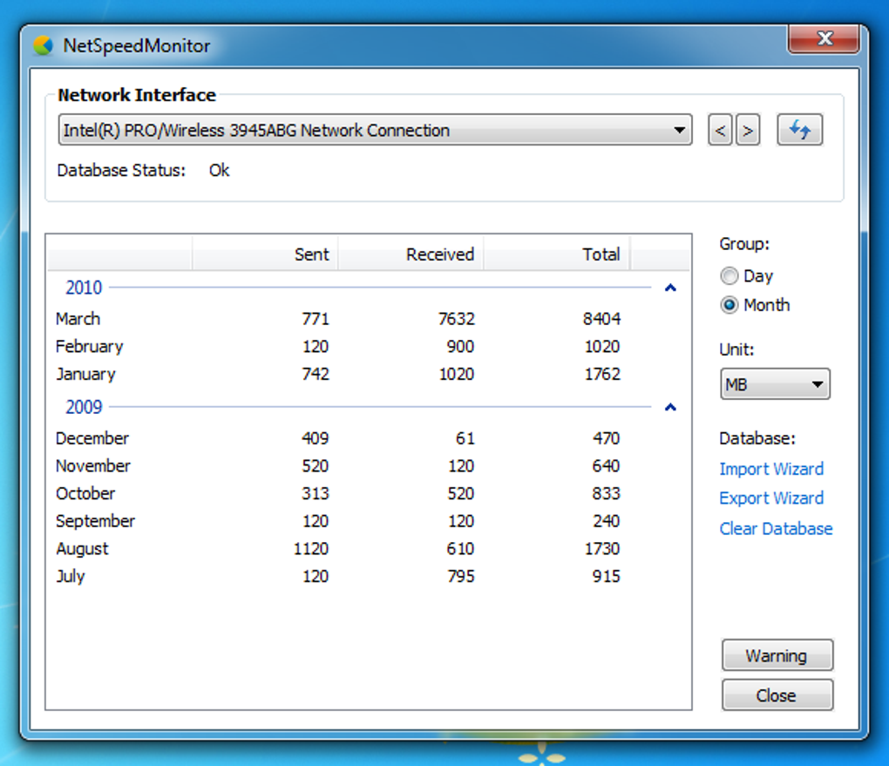Click August sent value 1120
The width and height of the screenshot is (889, 766).
(x=311, y=549)
